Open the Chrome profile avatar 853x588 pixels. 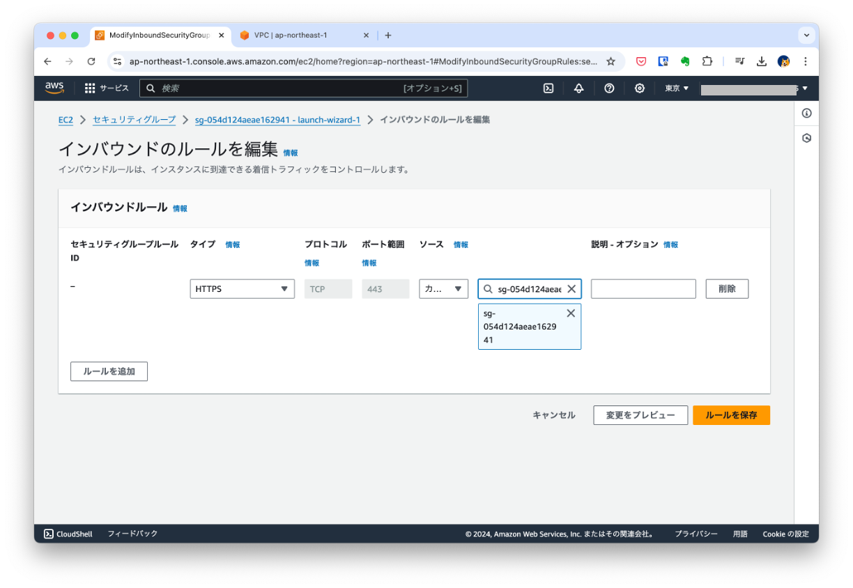pyautogui.click(x=783, y=61)
